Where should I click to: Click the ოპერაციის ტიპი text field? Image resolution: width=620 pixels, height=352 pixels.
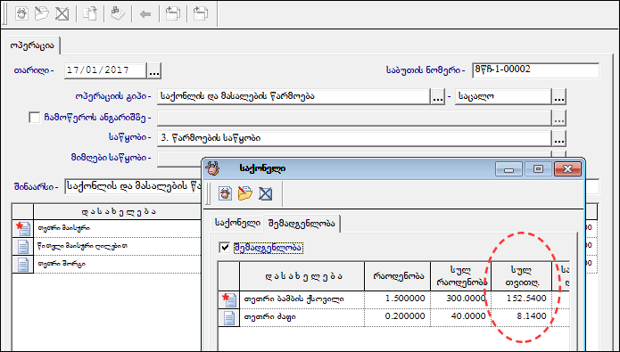point(293,97)
